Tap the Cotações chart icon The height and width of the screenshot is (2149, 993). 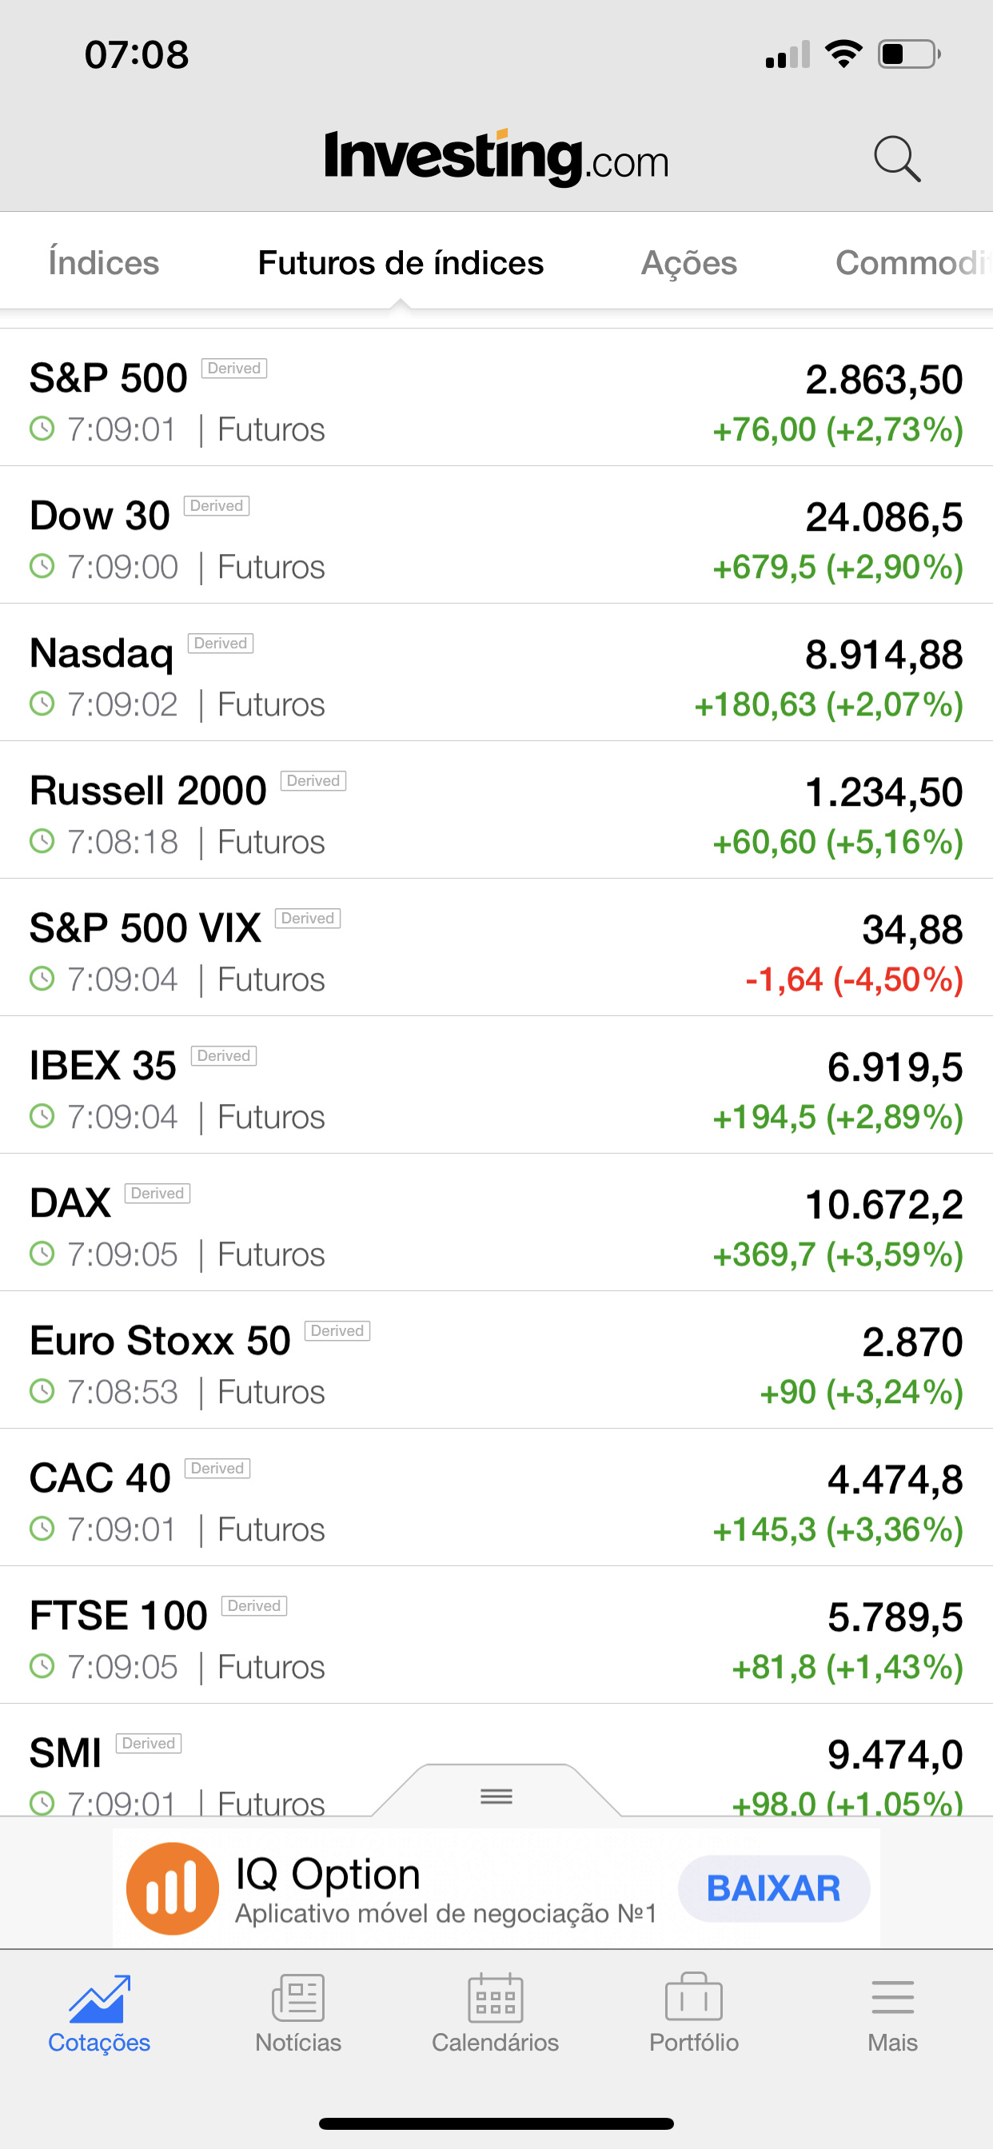pos(99,1999)
